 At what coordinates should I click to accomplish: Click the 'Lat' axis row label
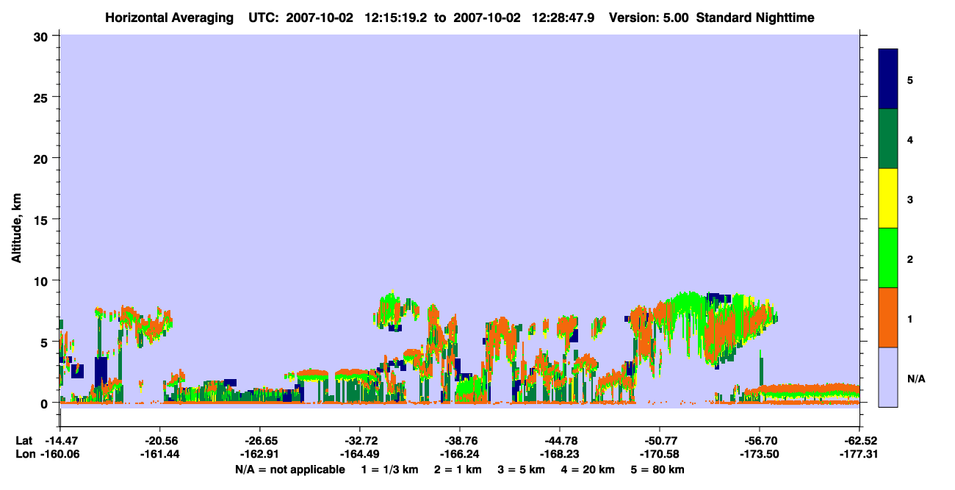pyautogui.click(x=24, y=441)
